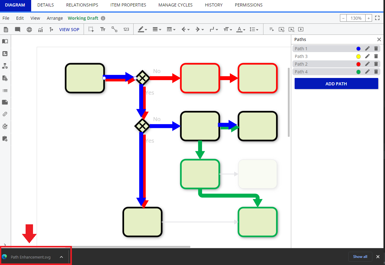
Task: Toggle fullscreen mode for the diagram
Action: [377, 18]
